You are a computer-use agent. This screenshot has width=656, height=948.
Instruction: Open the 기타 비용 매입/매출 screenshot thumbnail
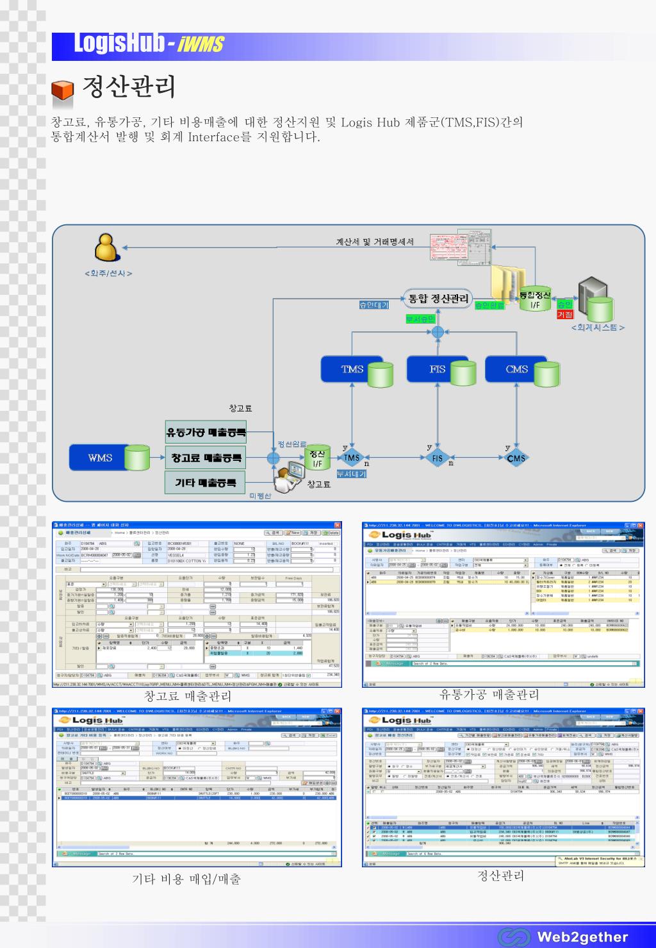197,787
